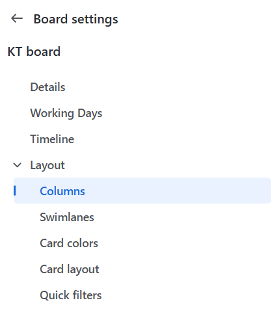Open the Swimlanes layout settings
276x320 pixels.
point(67,217)
